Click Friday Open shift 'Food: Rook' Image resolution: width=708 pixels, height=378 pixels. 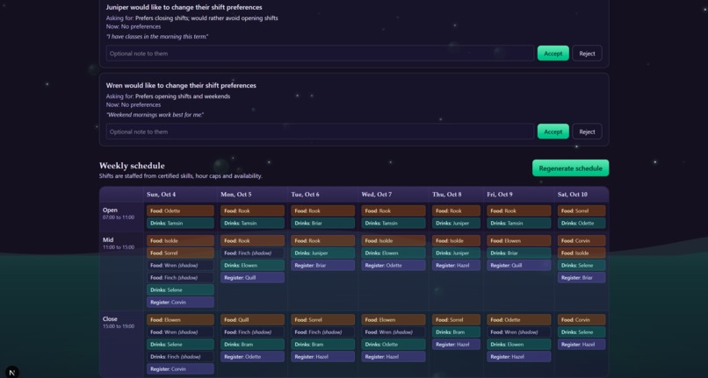click(519, 210)
